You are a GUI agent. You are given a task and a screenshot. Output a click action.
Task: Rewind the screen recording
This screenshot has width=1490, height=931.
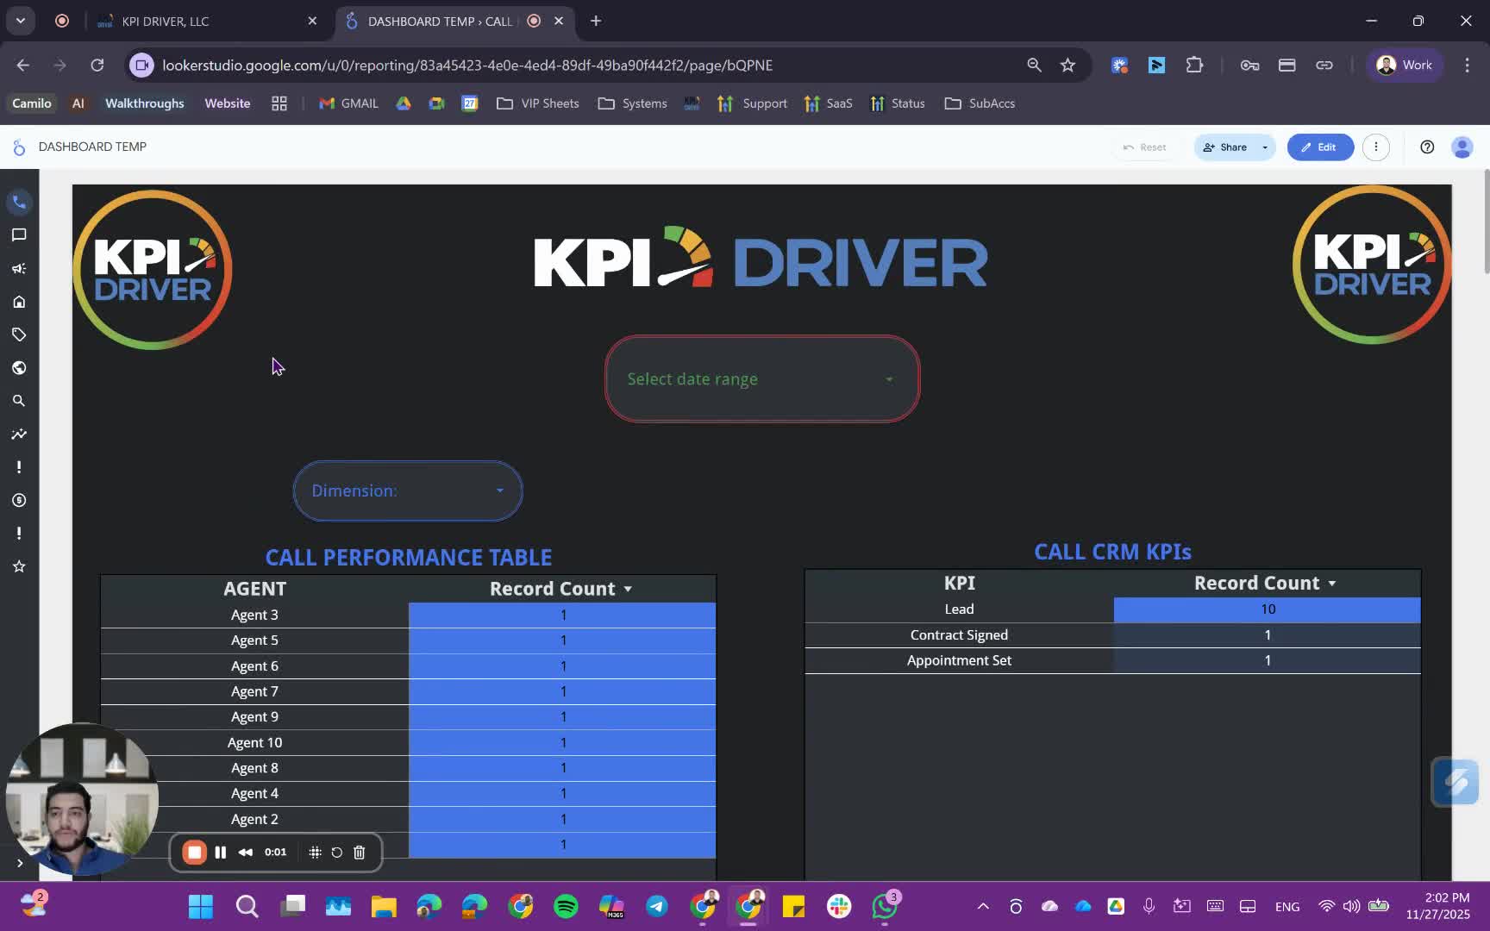coord(246,853)
